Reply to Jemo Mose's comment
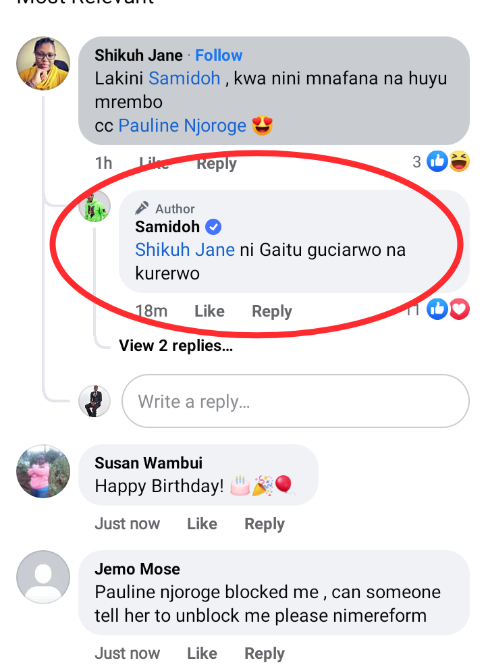Screen dimensions: 486x669 (x=265, y=653)
